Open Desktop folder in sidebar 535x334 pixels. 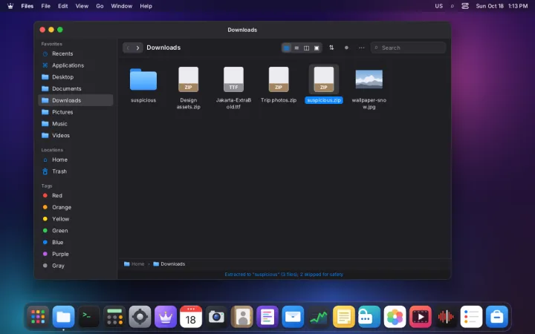pyautogui.click(x=75, y=77)
